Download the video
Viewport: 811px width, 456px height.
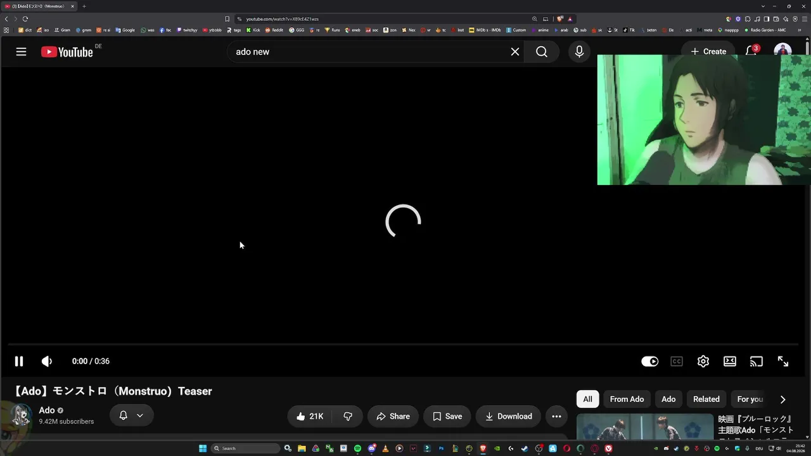[509, 416]
